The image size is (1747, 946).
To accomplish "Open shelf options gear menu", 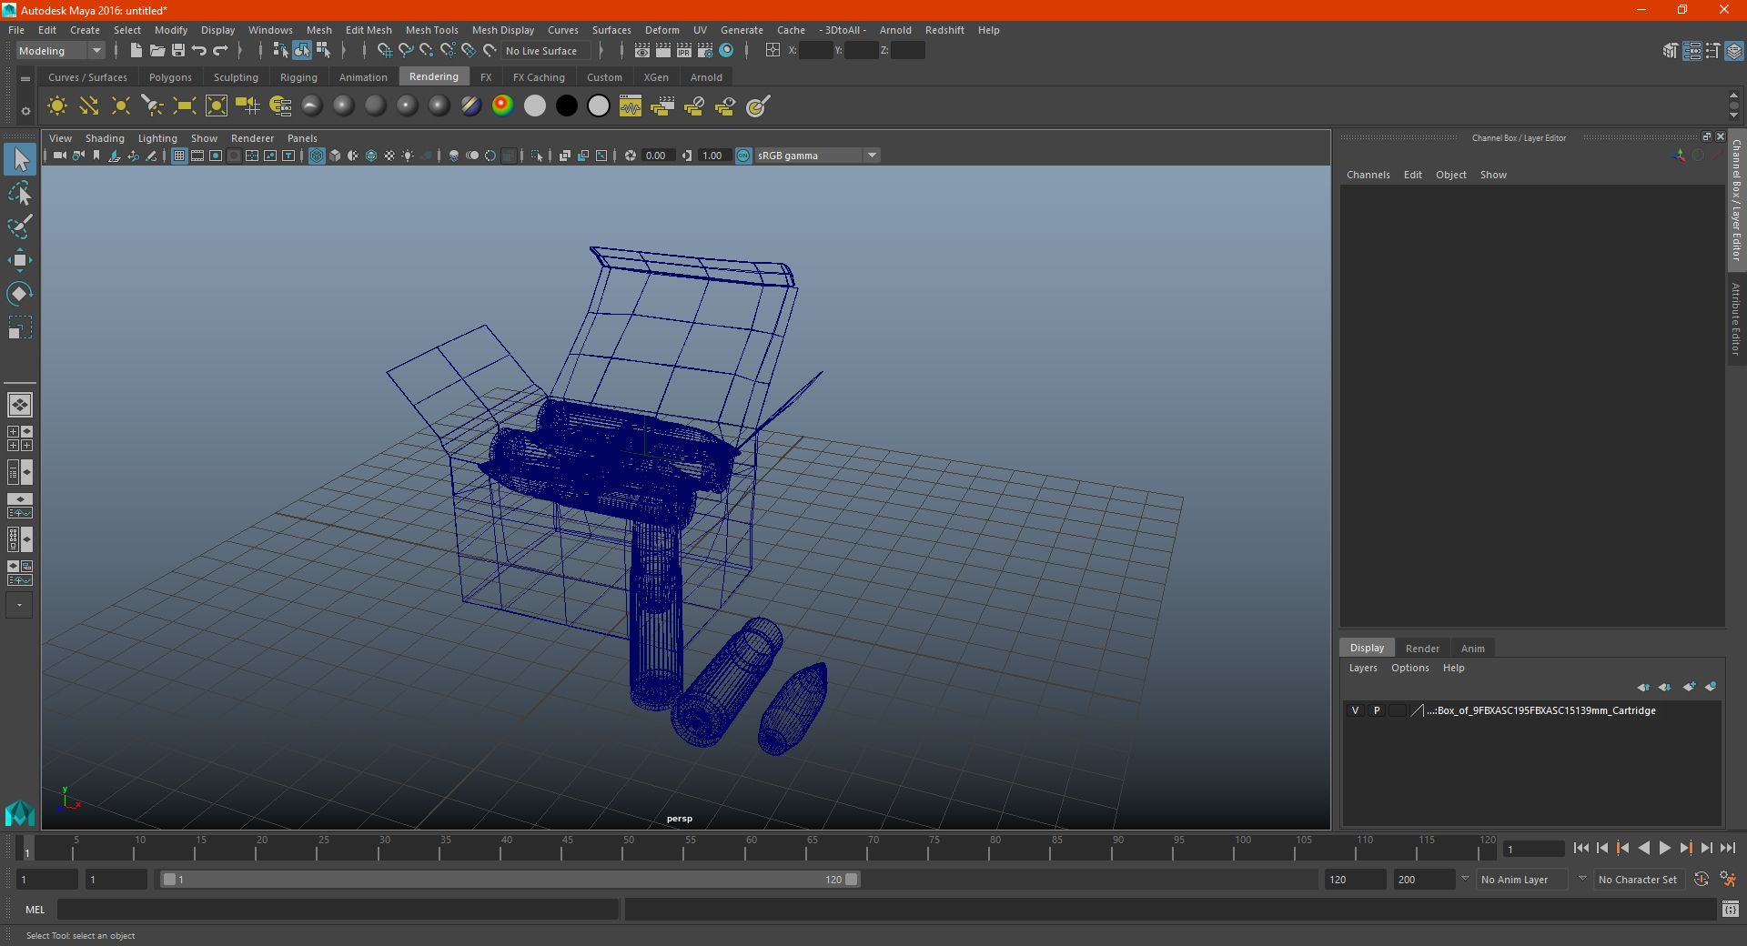I will [x=25, y=111].
